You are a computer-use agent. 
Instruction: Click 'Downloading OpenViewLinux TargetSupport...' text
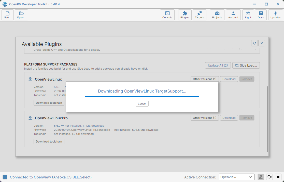142,91
